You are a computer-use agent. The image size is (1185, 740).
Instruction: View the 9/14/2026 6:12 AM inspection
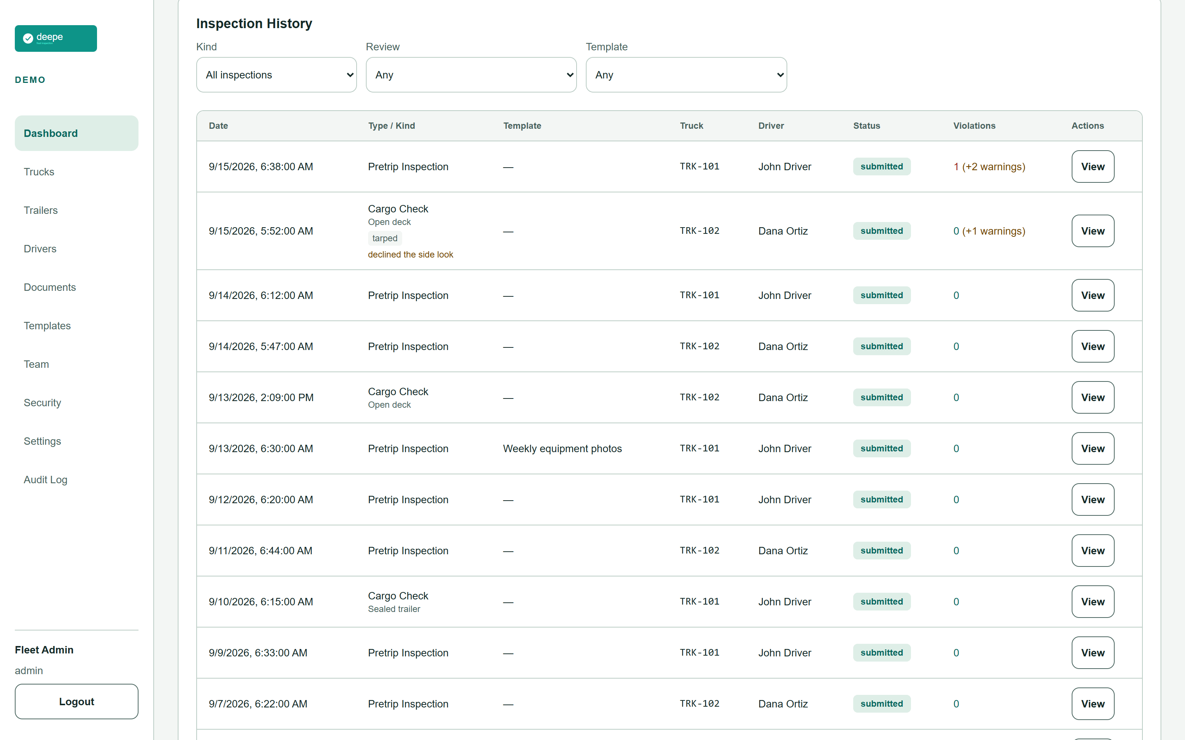(x=1092, y=295)
